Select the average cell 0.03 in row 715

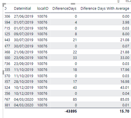pyautogui.click(x=126, y=28)
